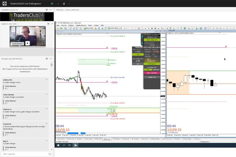Screen dimensions: 236x157
Task: Click the pink Alles Schließen button
Action: tap(152, 73)
